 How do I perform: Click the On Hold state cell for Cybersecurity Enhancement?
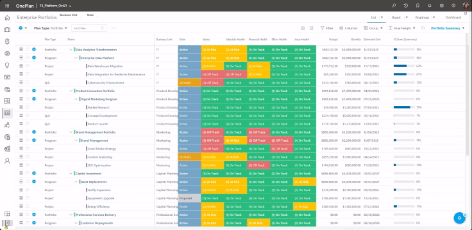tap(189, 82)
